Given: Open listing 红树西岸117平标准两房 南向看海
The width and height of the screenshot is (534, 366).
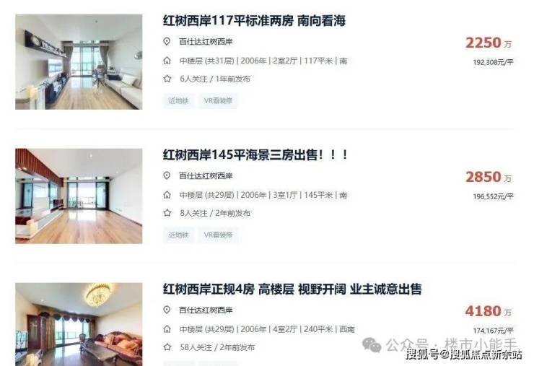Looking at the screenshot, I should click(254, 21).
